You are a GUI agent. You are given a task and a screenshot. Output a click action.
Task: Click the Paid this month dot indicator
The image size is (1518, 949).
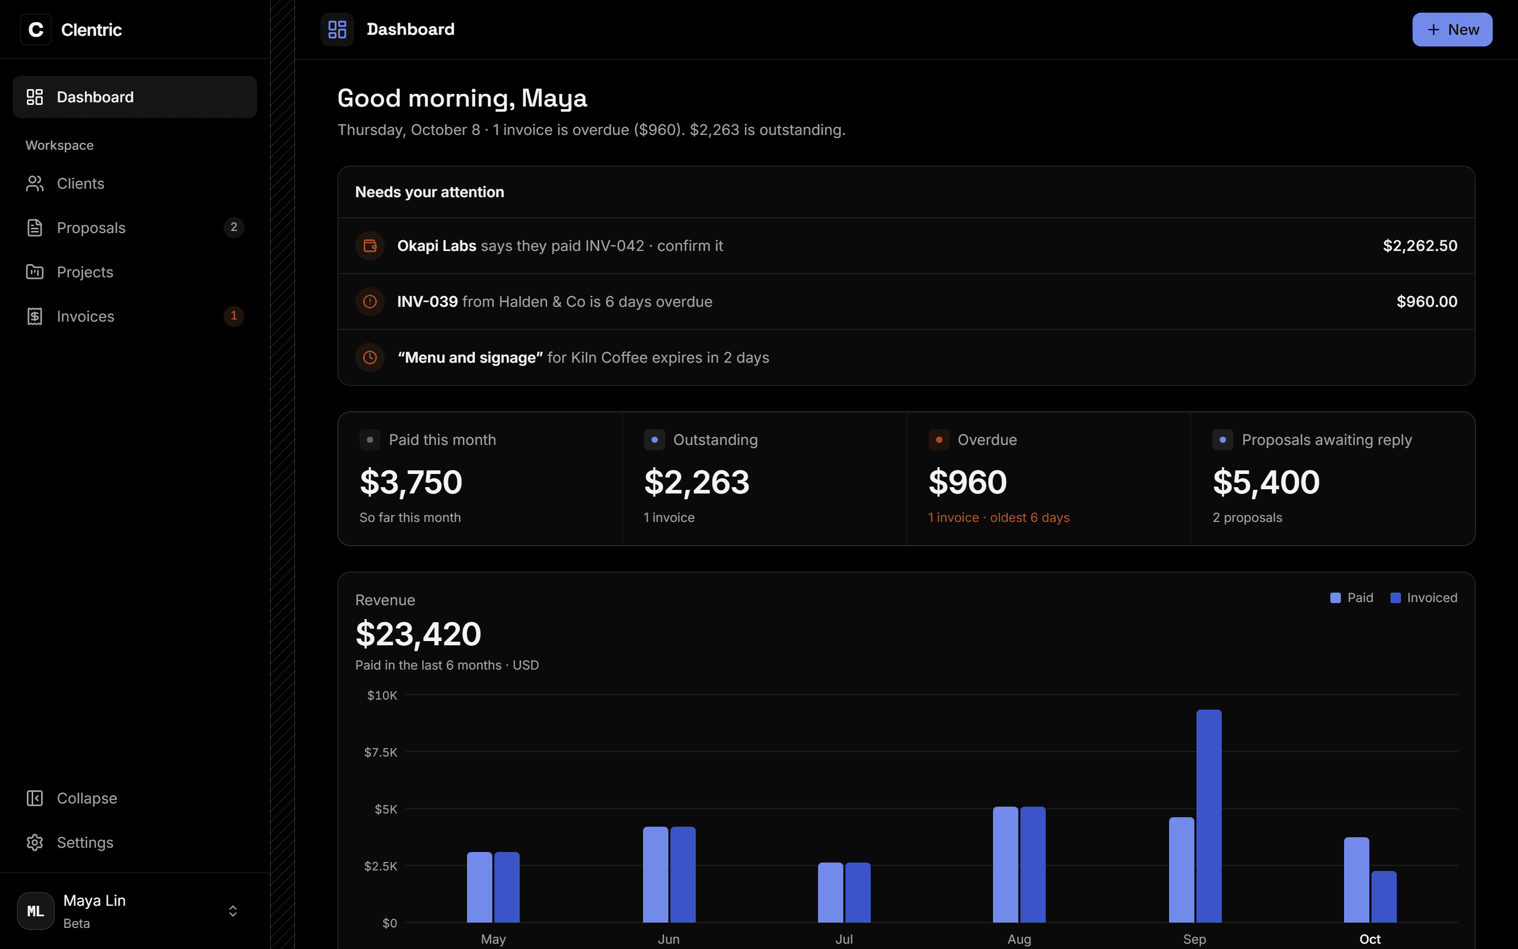370,439
